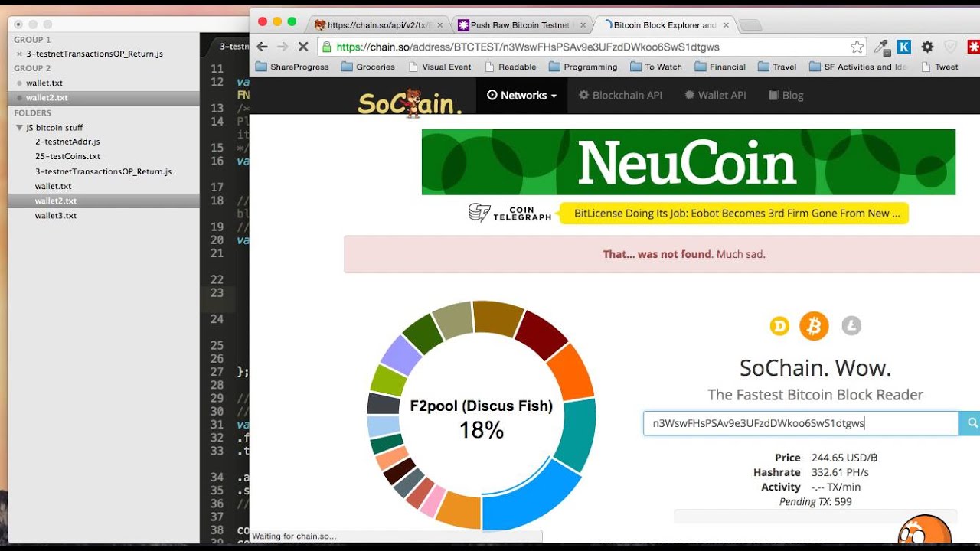Click the 244.65 USD price value
This screenshot has width=980, height=551.
coord(844,458)
